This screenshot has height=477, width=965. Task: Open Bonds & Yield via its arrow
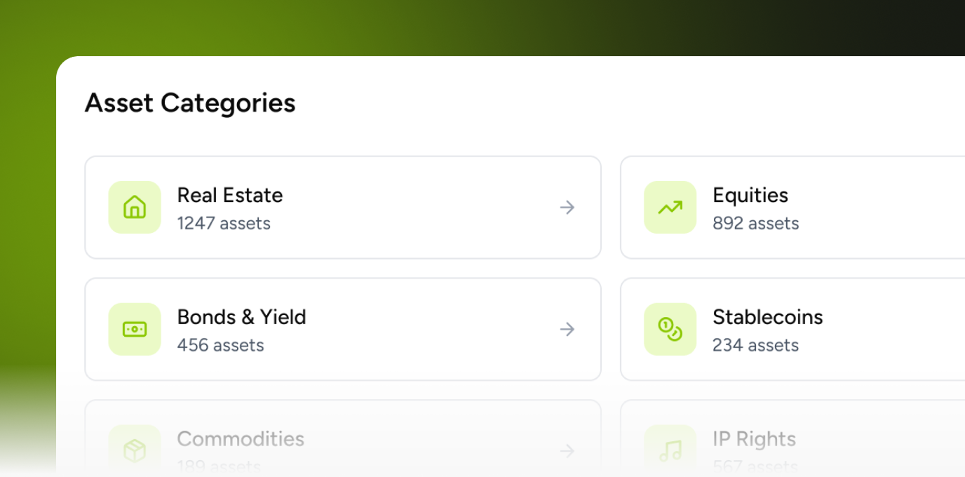pos(567,329)
